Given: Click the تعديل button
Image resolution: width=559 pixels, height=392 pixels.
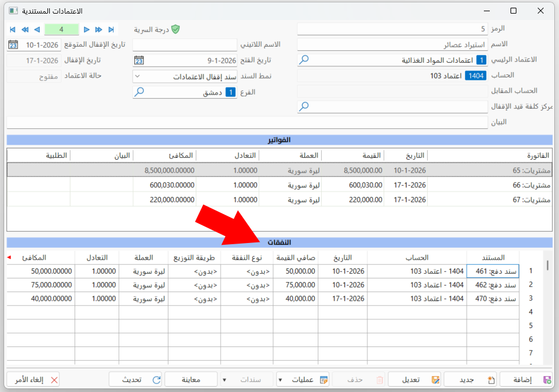Looking at the screenshot, I should [414, 380].
